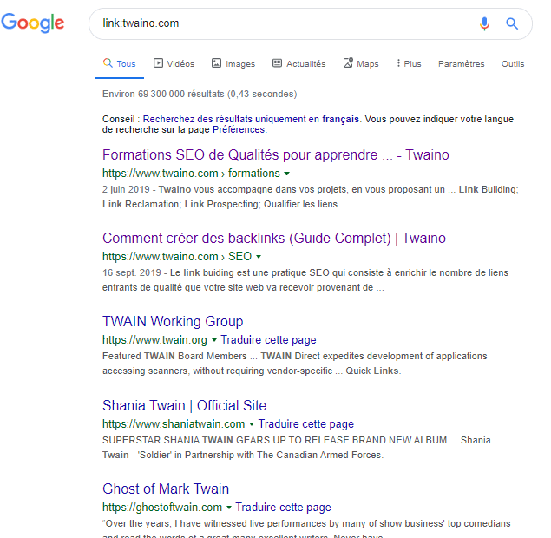Viewport: 551px width, 538px height.
Task: Expand dropdown arrow next to www.twain.org
Action: (214, 340)
